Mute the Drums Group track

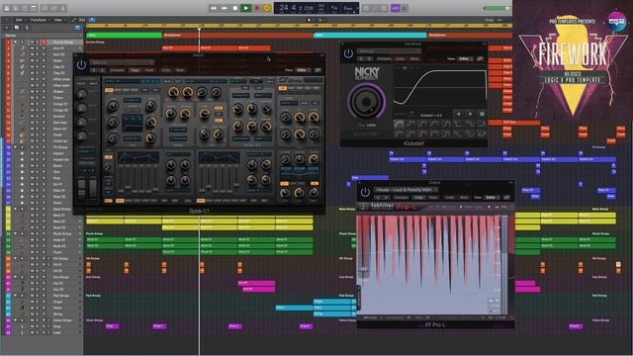tap(32, 42)
